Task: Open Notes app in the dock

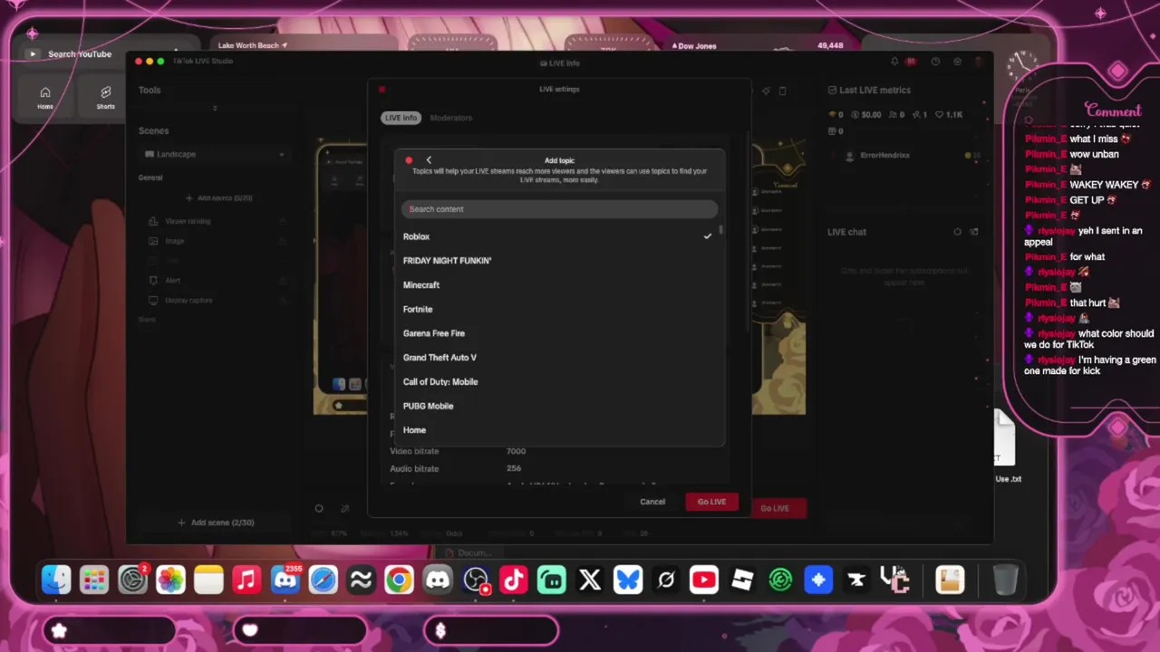Action: tap(208, 580)
